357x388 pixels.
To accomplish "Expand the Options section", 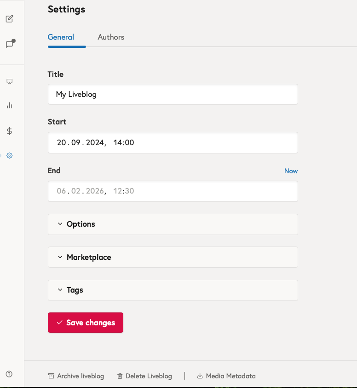I will (81, 224).
